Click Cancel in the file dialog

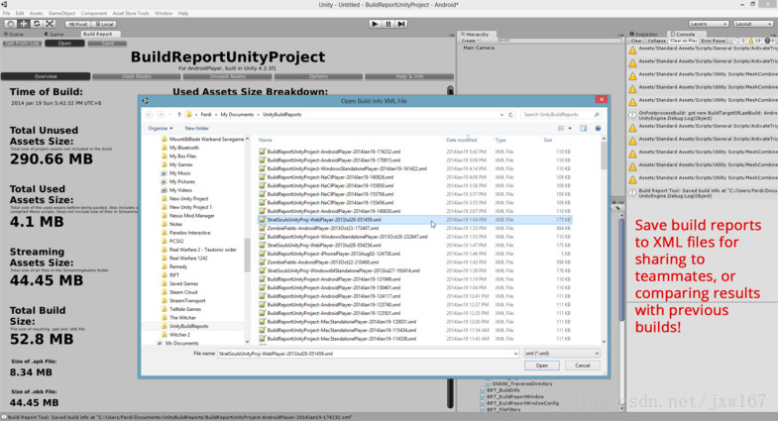pyautogui.click(x=582, y=366)
